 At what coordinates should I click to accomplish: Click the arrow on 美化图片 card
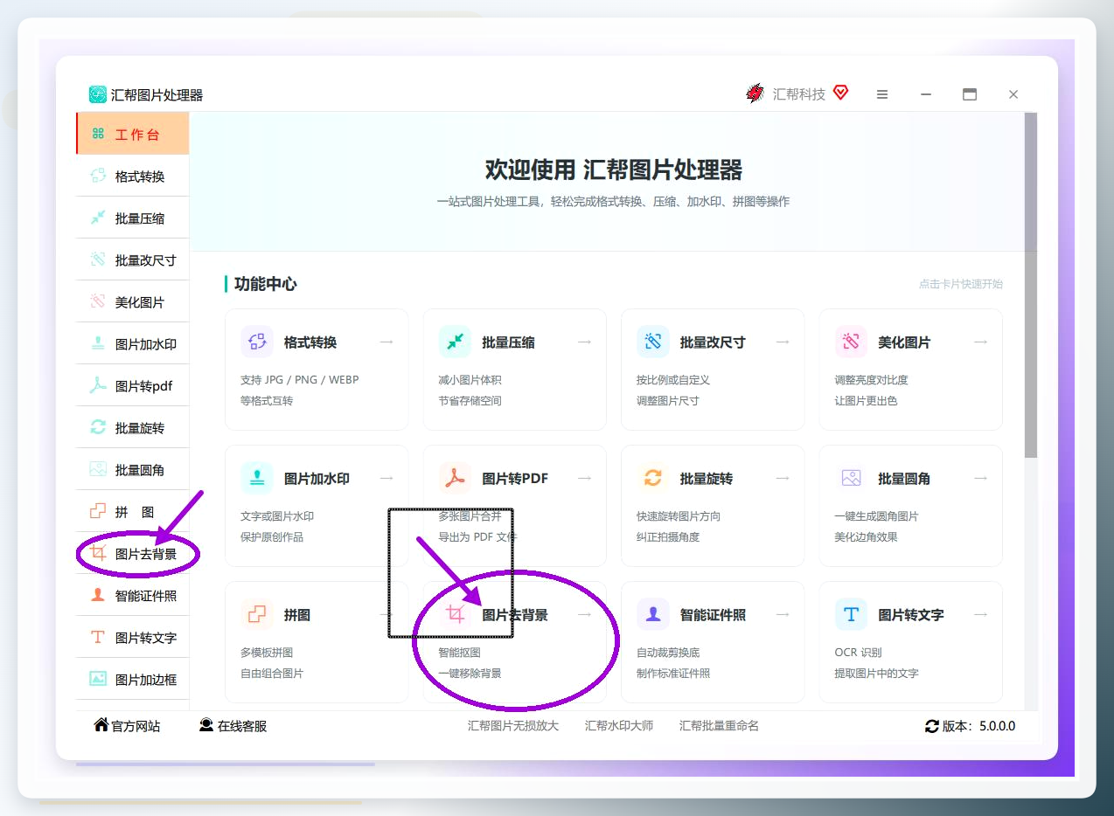(981, 342)
